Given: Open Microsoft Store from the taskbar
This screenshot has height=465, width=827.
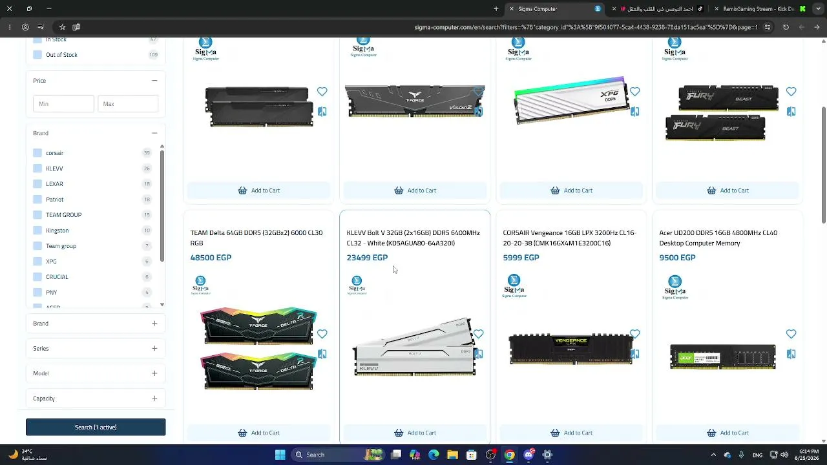Looking at the screenshot, I should pyautogui.click(x=472, y=455).
